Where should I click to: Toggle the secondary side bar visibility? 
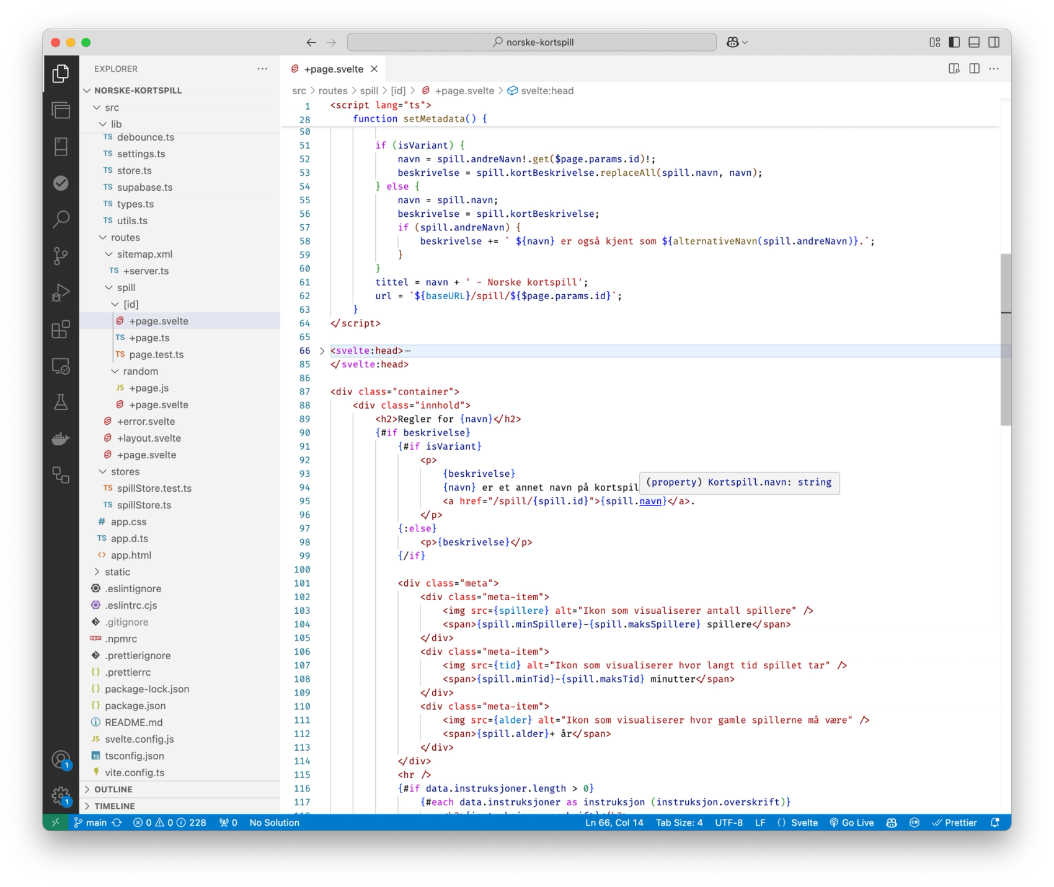coord(994,42)
